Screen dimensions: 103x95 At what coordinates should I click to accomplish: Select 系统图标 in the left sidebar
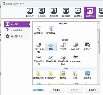point(17,24)
